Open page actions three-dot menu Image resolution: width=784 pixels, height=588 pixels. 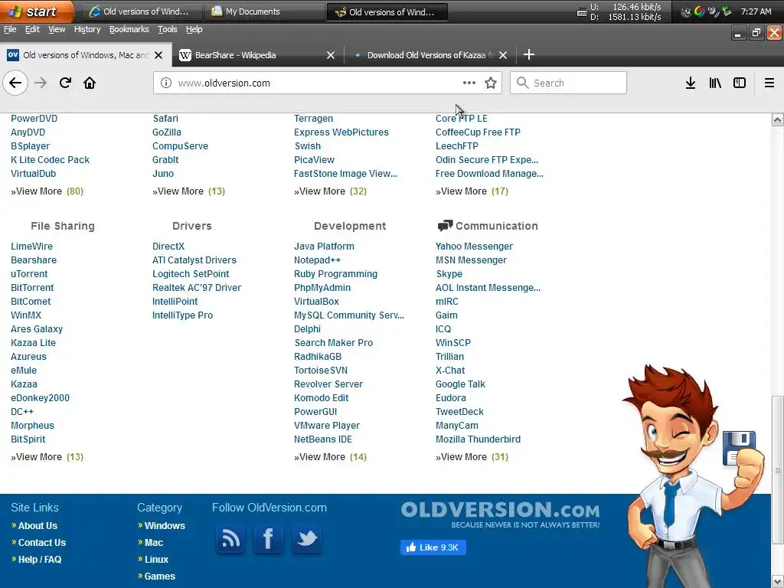[469, 83]
